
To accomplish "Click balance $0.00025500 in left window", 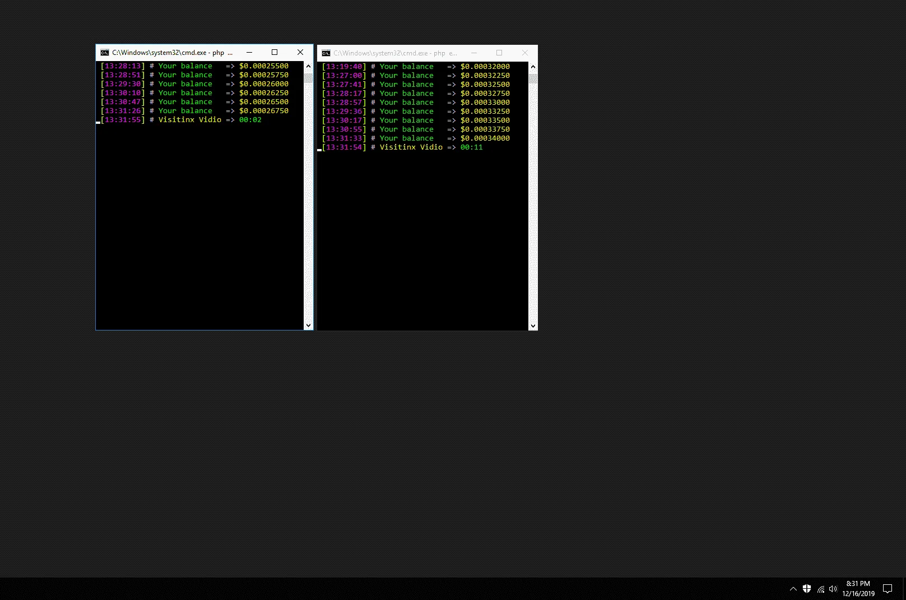I will (264, 66).
